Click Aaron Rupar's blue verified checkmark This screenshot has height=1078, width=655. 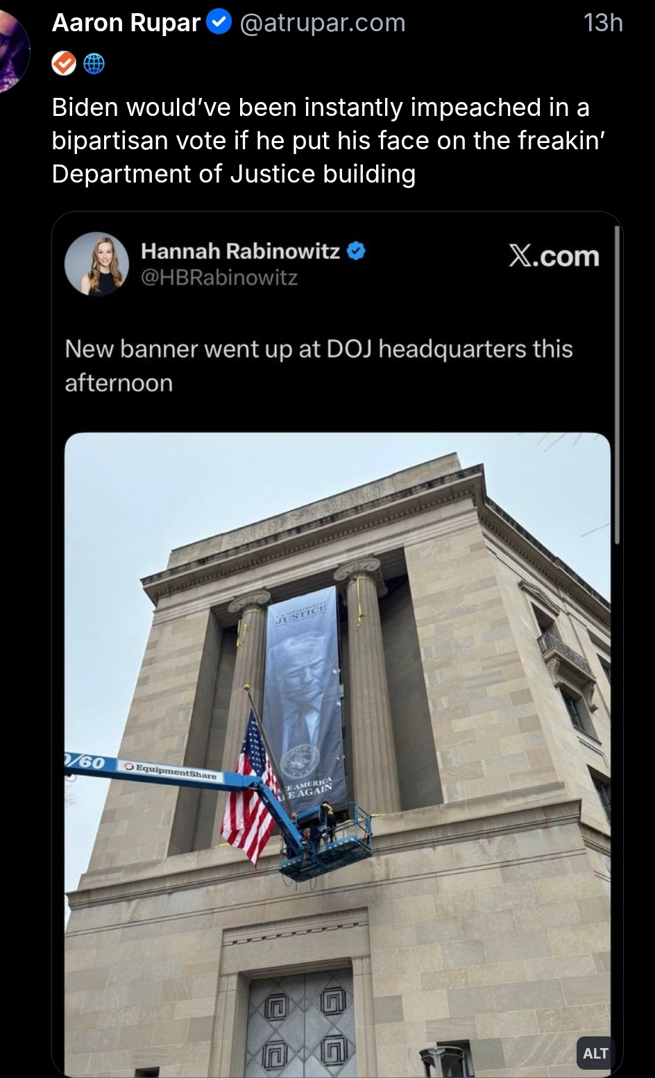[220, 23]
